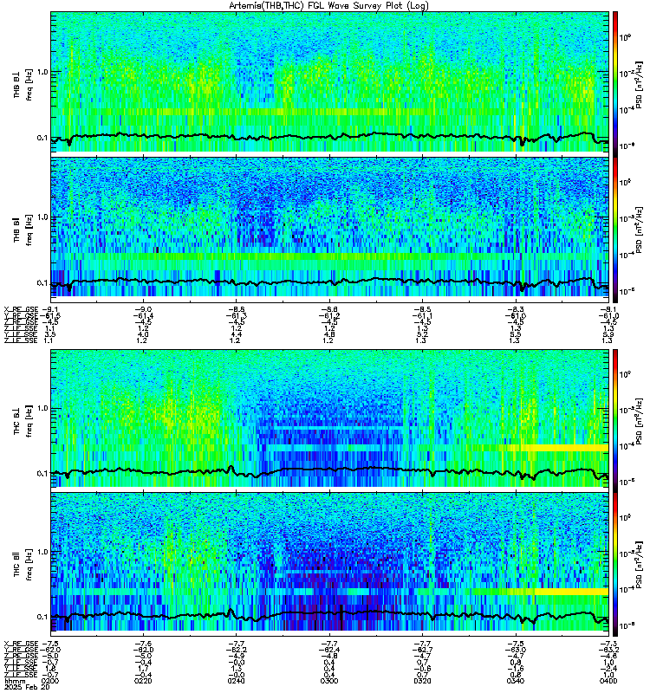Click the time label '0340'
The image size is (650, 693).
click(515, 681)
